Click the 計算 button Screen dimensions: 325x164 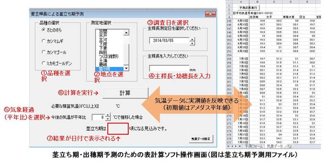pos(125,93)
